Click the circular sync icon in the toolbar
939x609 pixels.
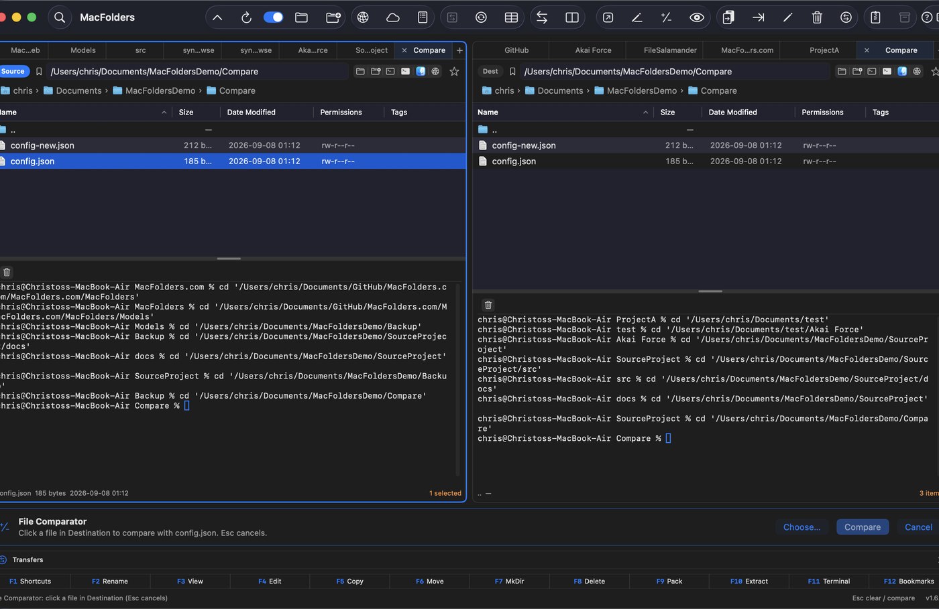(x=481, y=17)
